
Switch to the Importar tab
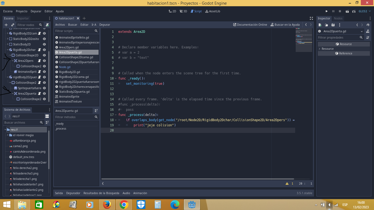coord(23,18)
